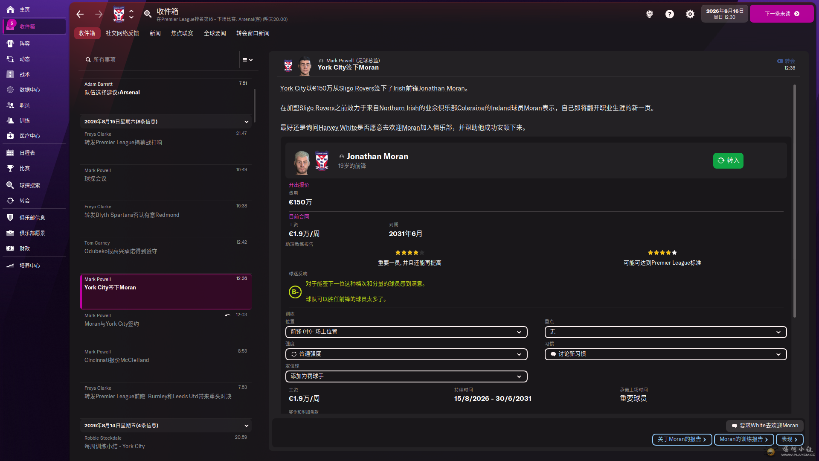Click Jonathan Moran's face thumbnail
This screenshot has height=461, width=819.
pos(302,162)
